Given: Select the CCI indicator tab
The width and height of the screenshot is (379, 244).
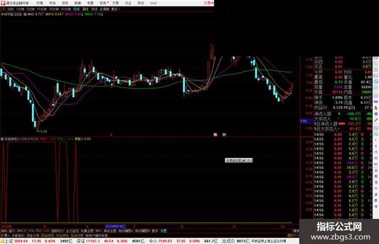Looking at the screenshot, I should [x=47, y=231].
